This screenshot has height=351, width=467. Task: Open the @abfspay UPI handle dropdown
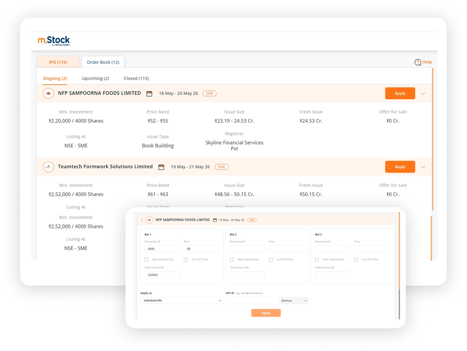294,301
